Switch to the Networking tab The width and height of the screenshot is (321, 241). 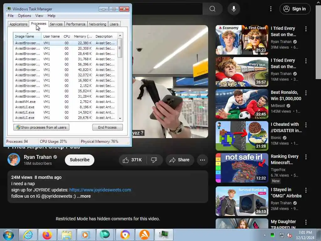tap(97, 24)
